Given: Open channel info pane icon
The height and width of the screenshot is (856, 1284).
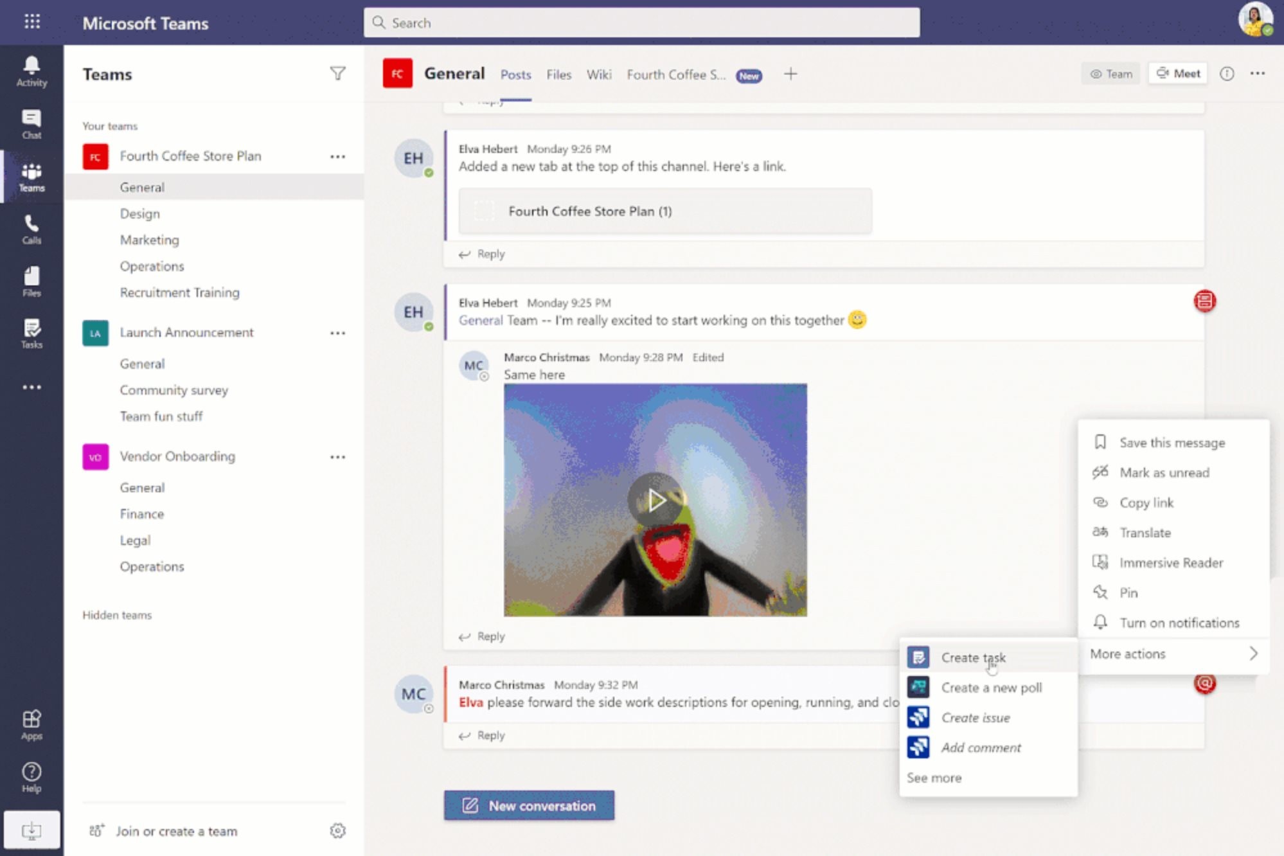Looking at the screenshot, I should click(1227, 74).
